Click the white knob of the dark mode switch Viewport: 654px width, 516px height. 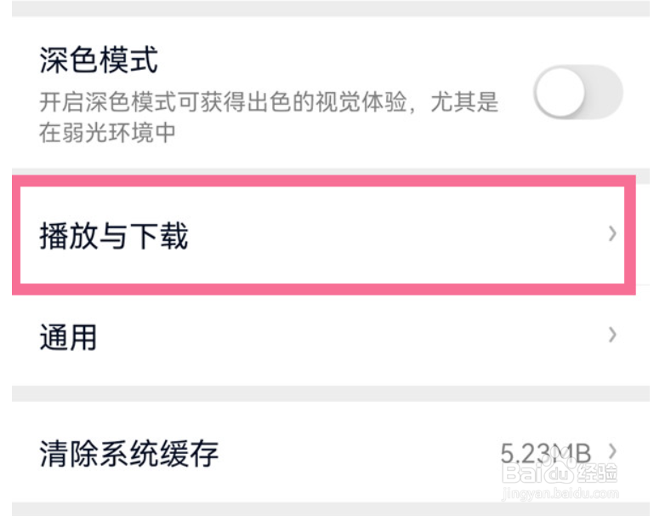point(560,92)
